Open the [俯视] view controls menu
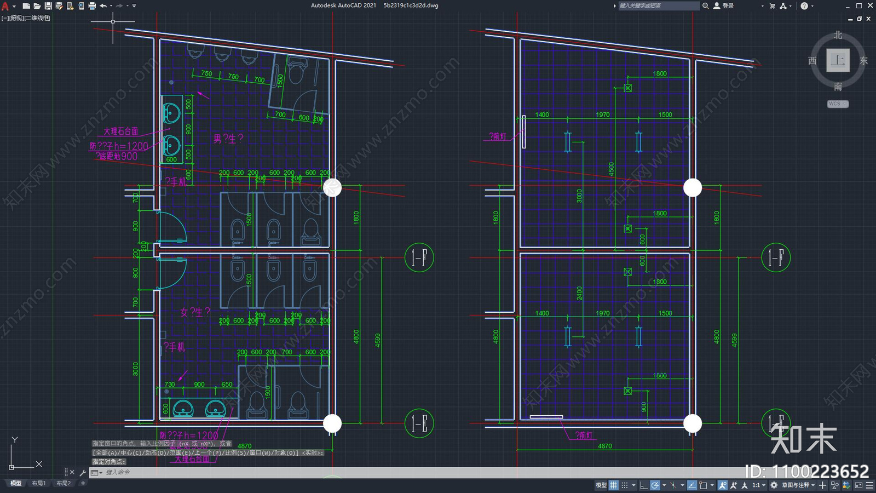 [x=17, y=18]
